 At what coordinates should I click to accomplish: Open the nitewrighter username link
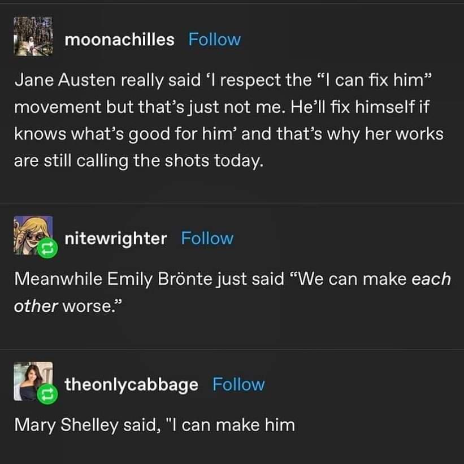116,238
